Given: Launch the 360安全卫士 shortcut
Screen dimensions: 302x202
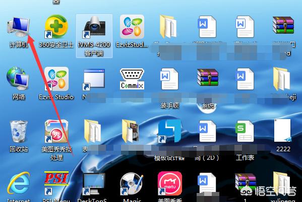Looking at the screenshot, I should (x=56, y=27).
